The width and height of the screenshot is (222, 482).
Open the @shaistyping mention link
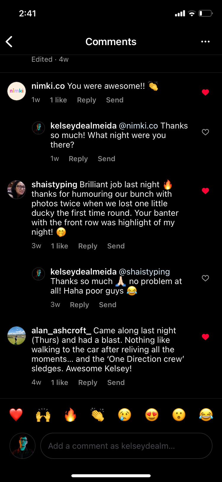pyautogui.click(x=144, y=272)
